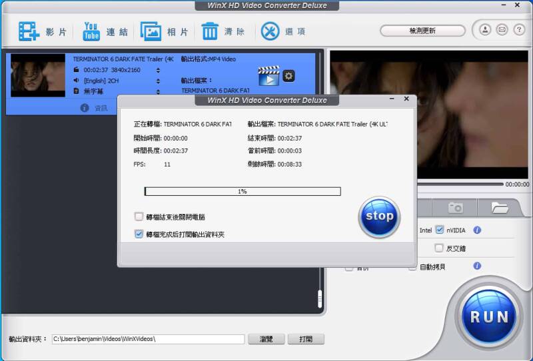533x361 pixels.
Task: Open the user account icon
Action: [485, 30]
